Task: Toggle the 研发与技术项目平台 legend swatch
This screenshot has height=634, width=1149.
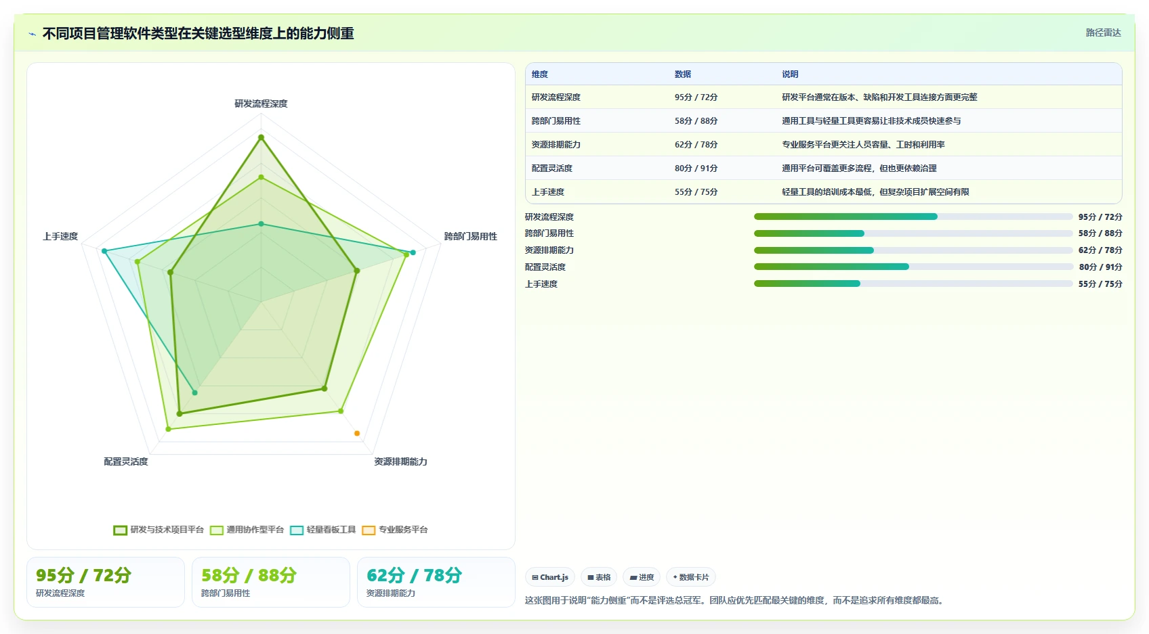Action: click(x=121, y=530)
